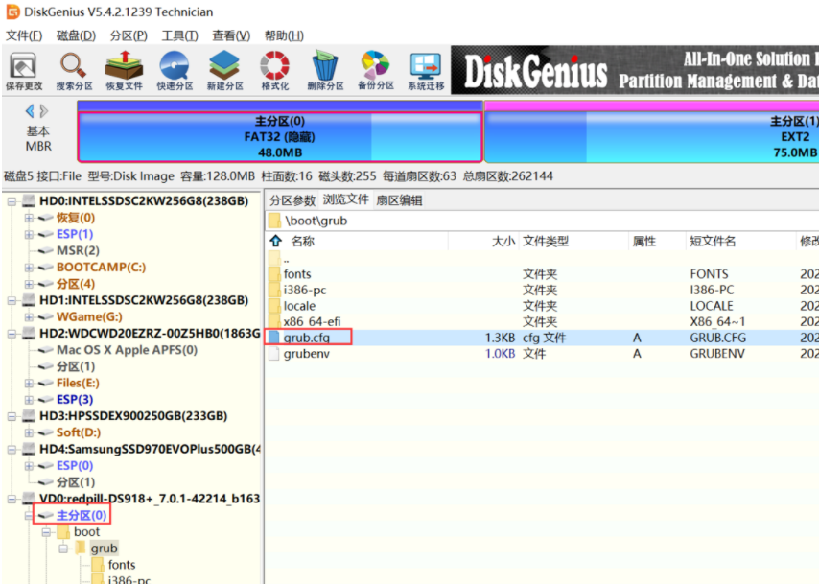Open the 工具(T) menu
The height and width of the screenshot is (584, 819).
[179, 35]
